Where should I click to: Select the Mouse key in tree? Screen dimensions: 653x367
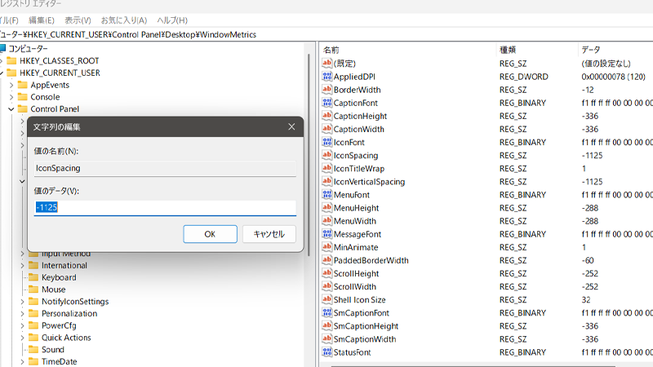[x=53, y=290]
